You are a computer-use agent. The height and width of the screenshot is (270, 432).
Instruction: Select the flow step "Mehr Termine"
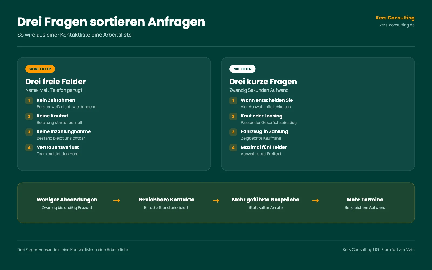pos(365,200)
